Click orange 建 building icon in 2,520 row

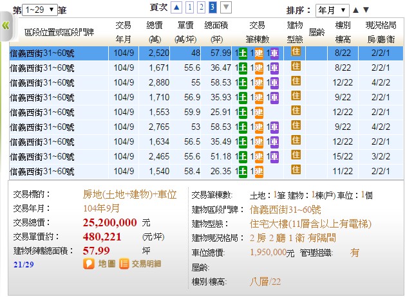pyautogui.click(x=259, y=53)
